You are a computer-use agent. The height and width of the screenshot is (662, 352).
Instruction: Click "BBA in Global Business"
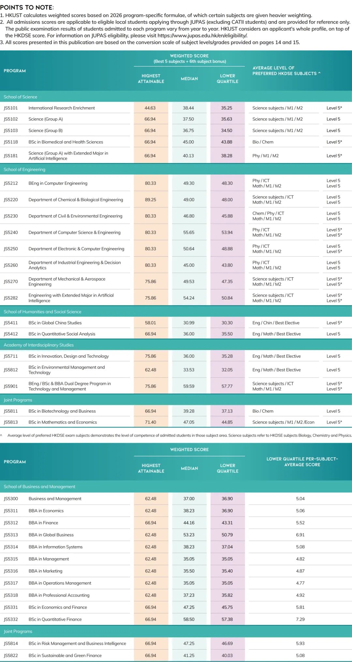coord(51,535)
